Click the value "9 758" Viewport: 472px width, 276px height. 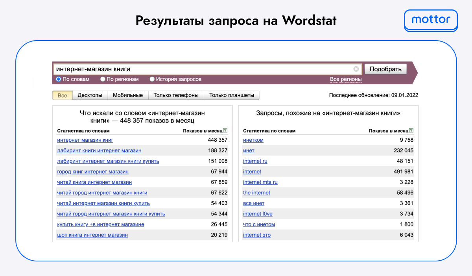[x=407, y=140]
